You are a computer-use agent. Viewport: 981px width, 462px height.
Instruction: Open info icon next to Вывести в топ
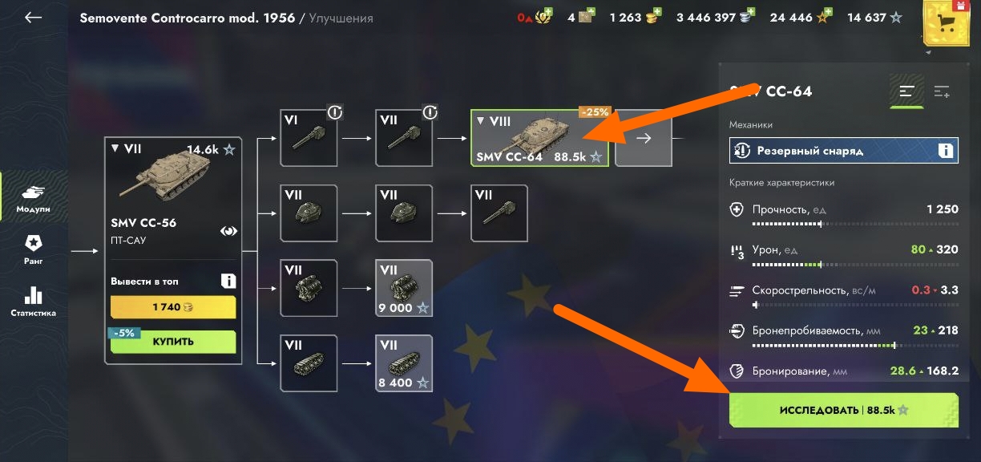click(228, 281)
